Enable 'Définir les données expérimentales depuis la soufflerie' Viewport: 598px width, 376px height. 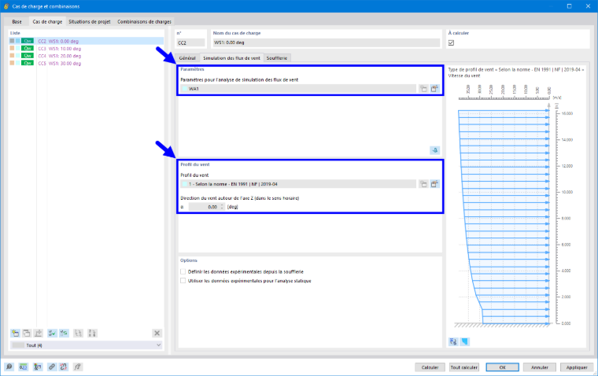click(183, 272)
